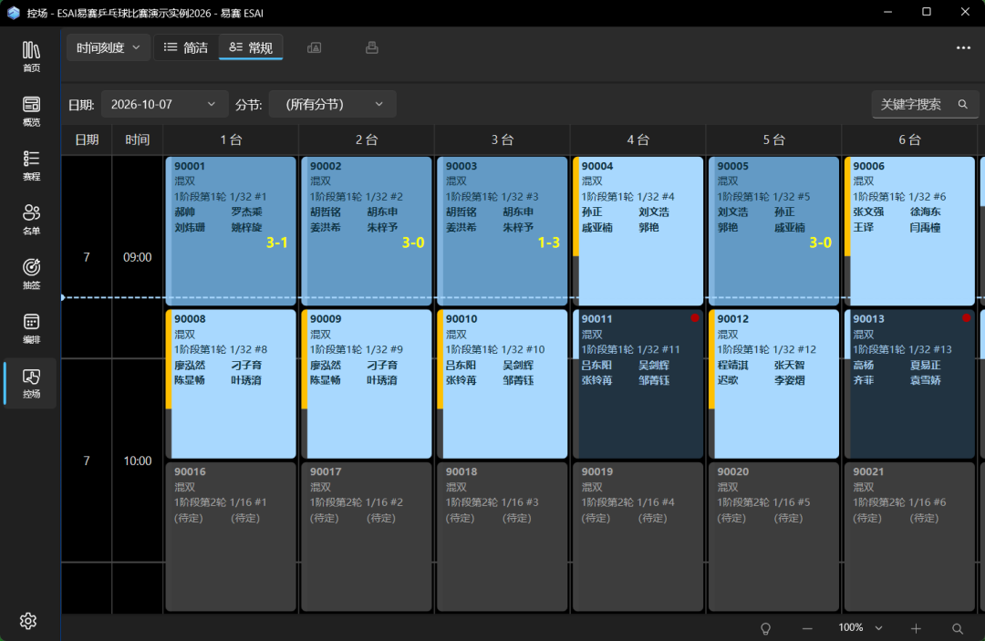Click the lightbulb icon in status bar
Viewport: 985px width, 641px height.
tap(765, 628)
